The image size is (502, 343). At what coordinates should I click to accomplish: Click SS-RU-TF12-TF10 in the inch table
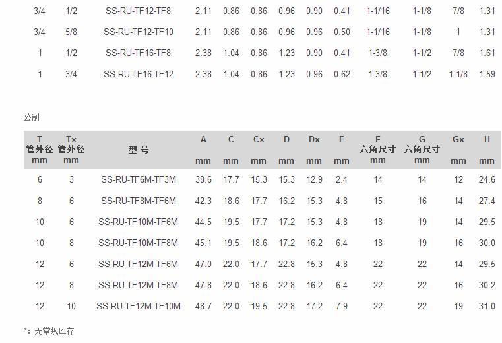139,32
